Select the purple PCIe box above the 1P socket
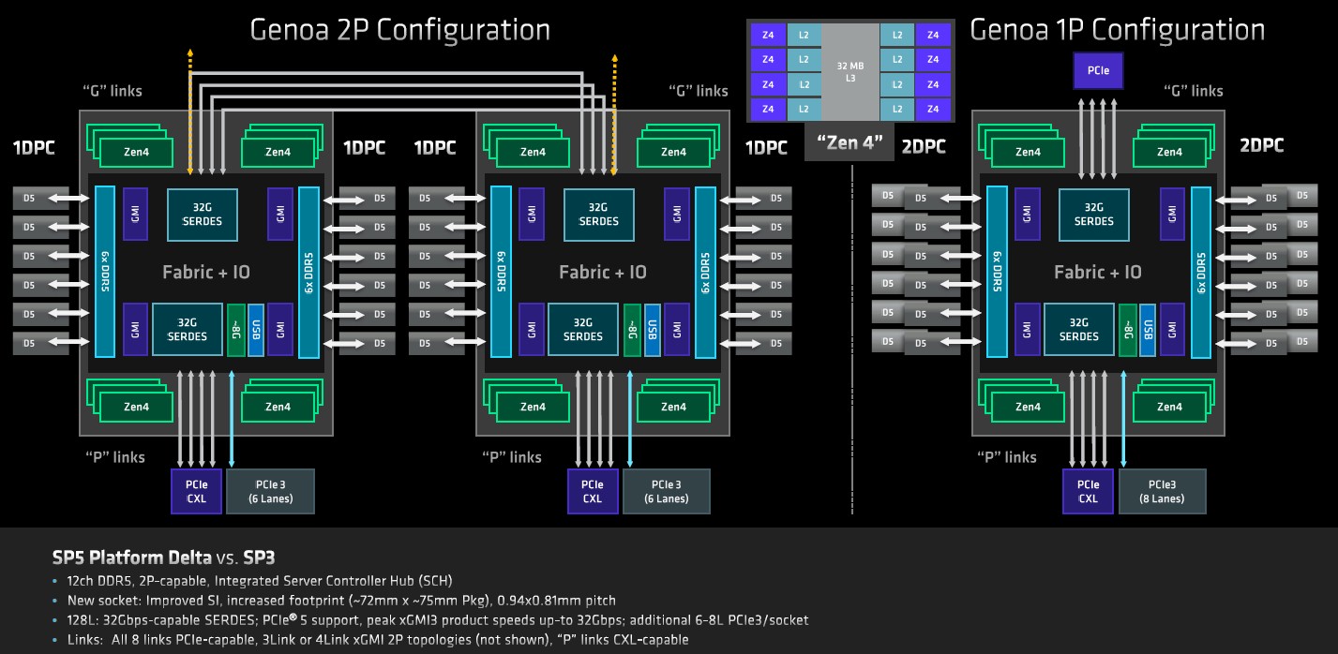 coord(1098,70)
